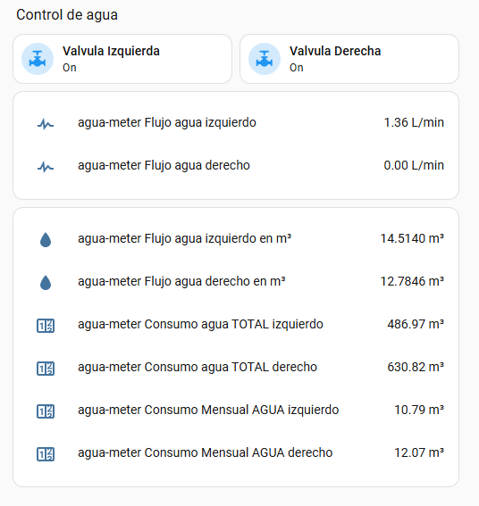479x506 pixels.
Task: Click the 630.82 m³ total value
Action: pos(416,368)
